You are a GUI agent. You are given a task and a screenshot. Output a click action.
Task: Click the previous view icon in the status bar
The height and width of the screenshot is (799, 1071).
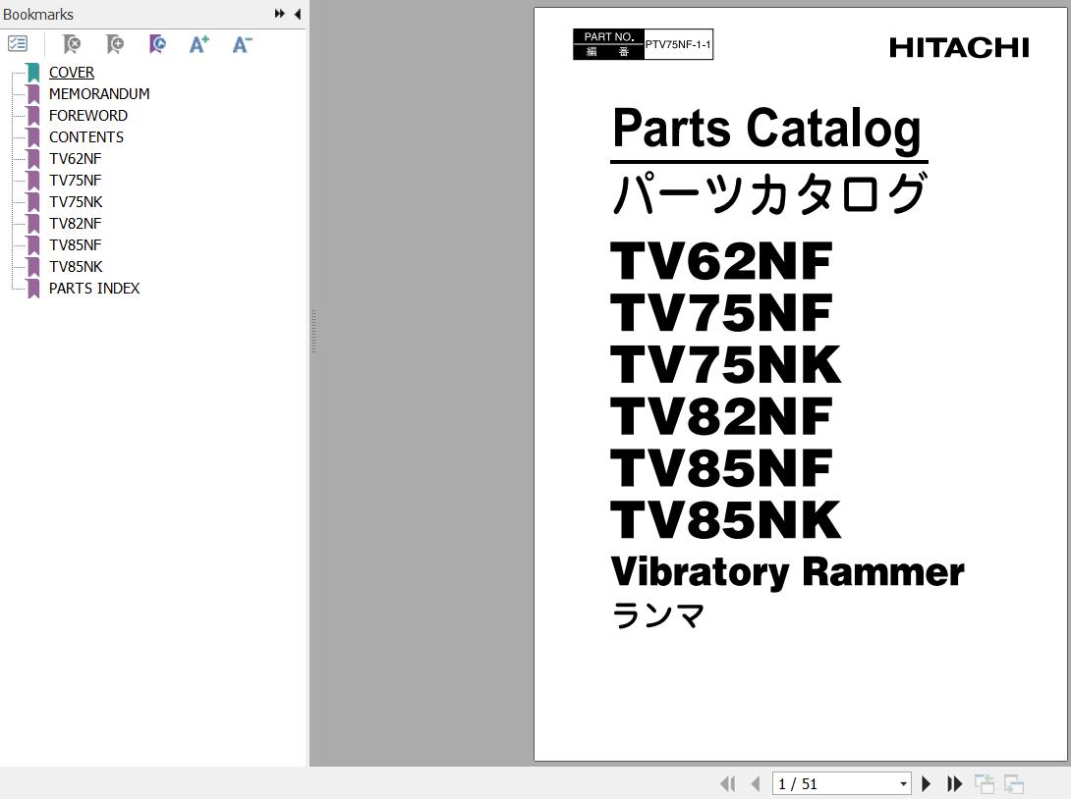click(x=985, y=784)
